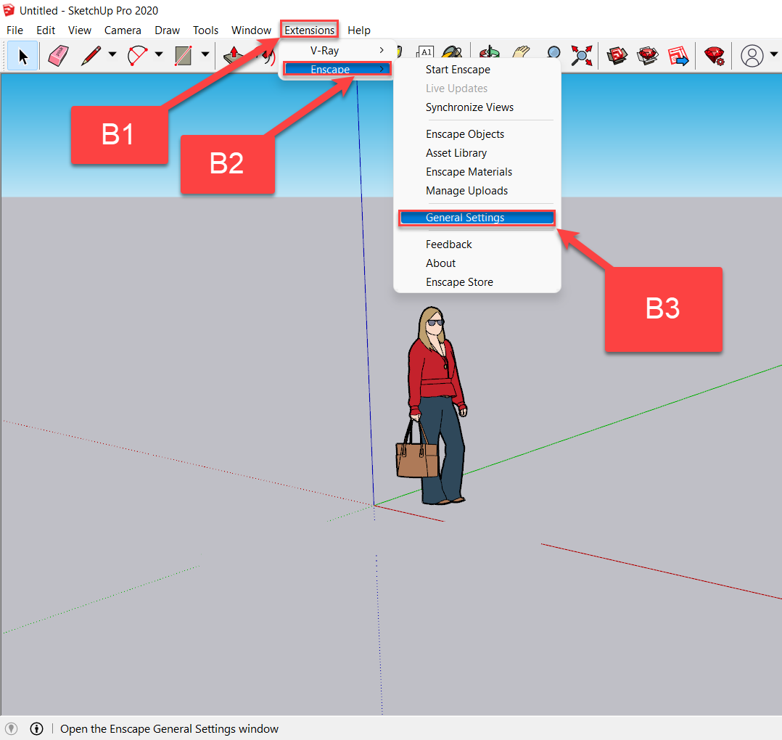Image resolution: width=782 pixels, height=740 pixels.
Task: Open the Asset Library entry
Action: click(456, 152)
